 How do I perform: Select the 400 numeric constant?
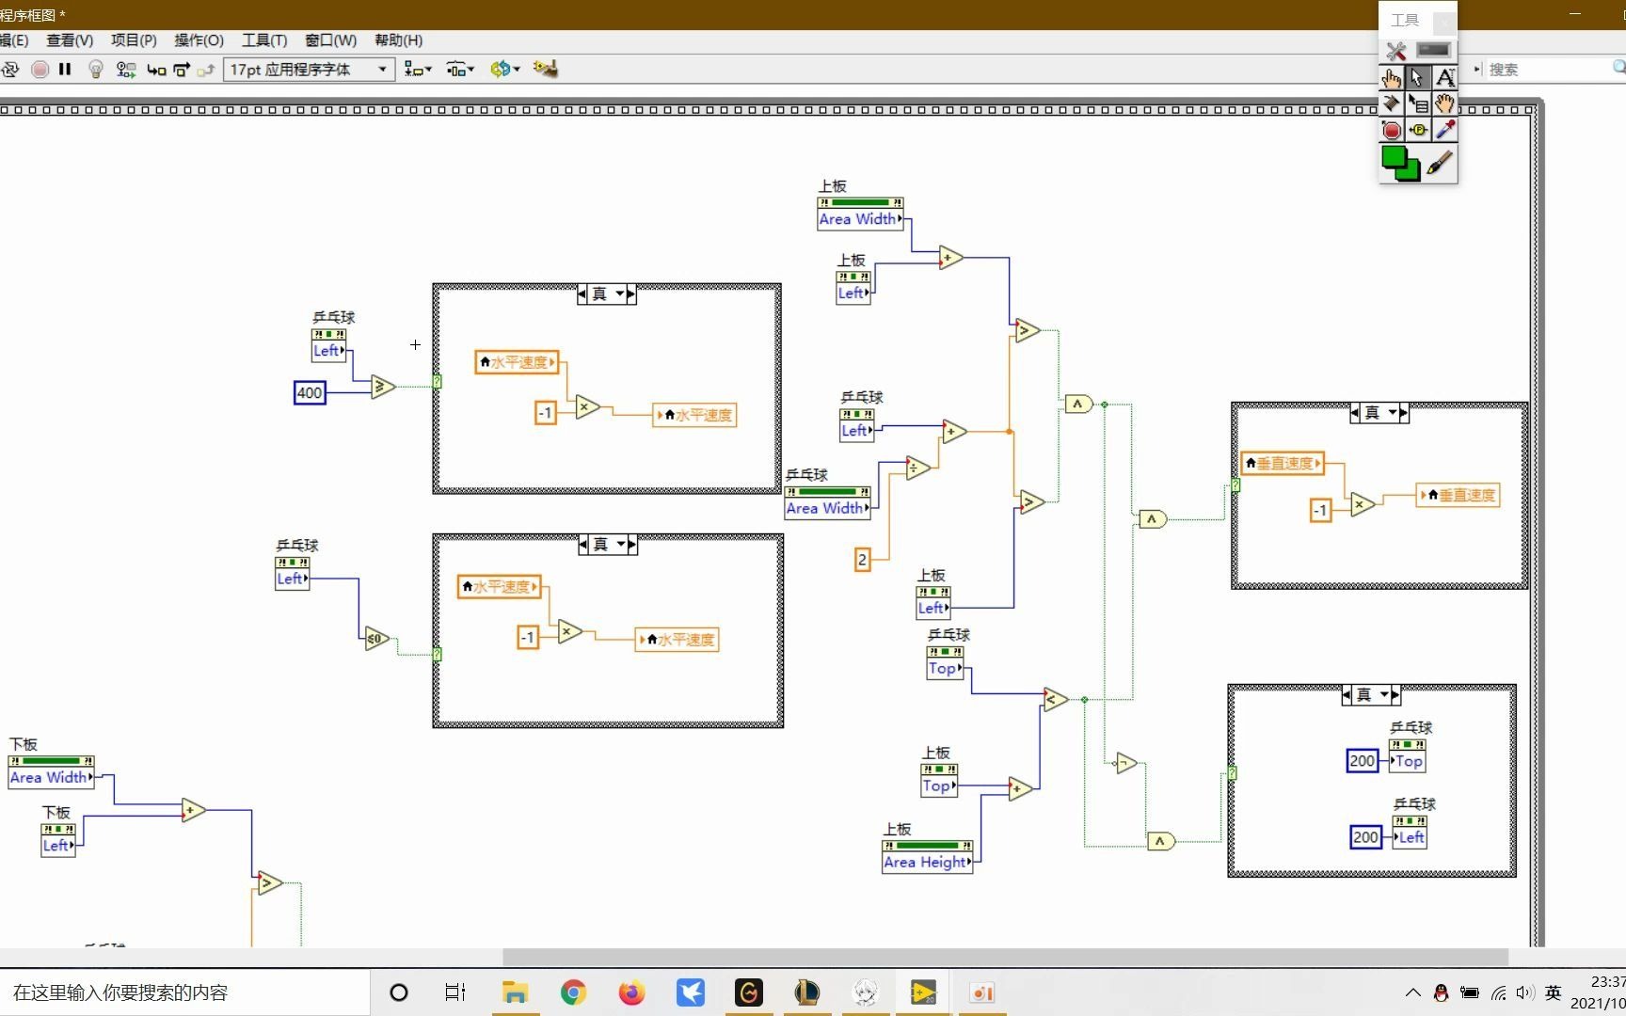click(310, 393)
